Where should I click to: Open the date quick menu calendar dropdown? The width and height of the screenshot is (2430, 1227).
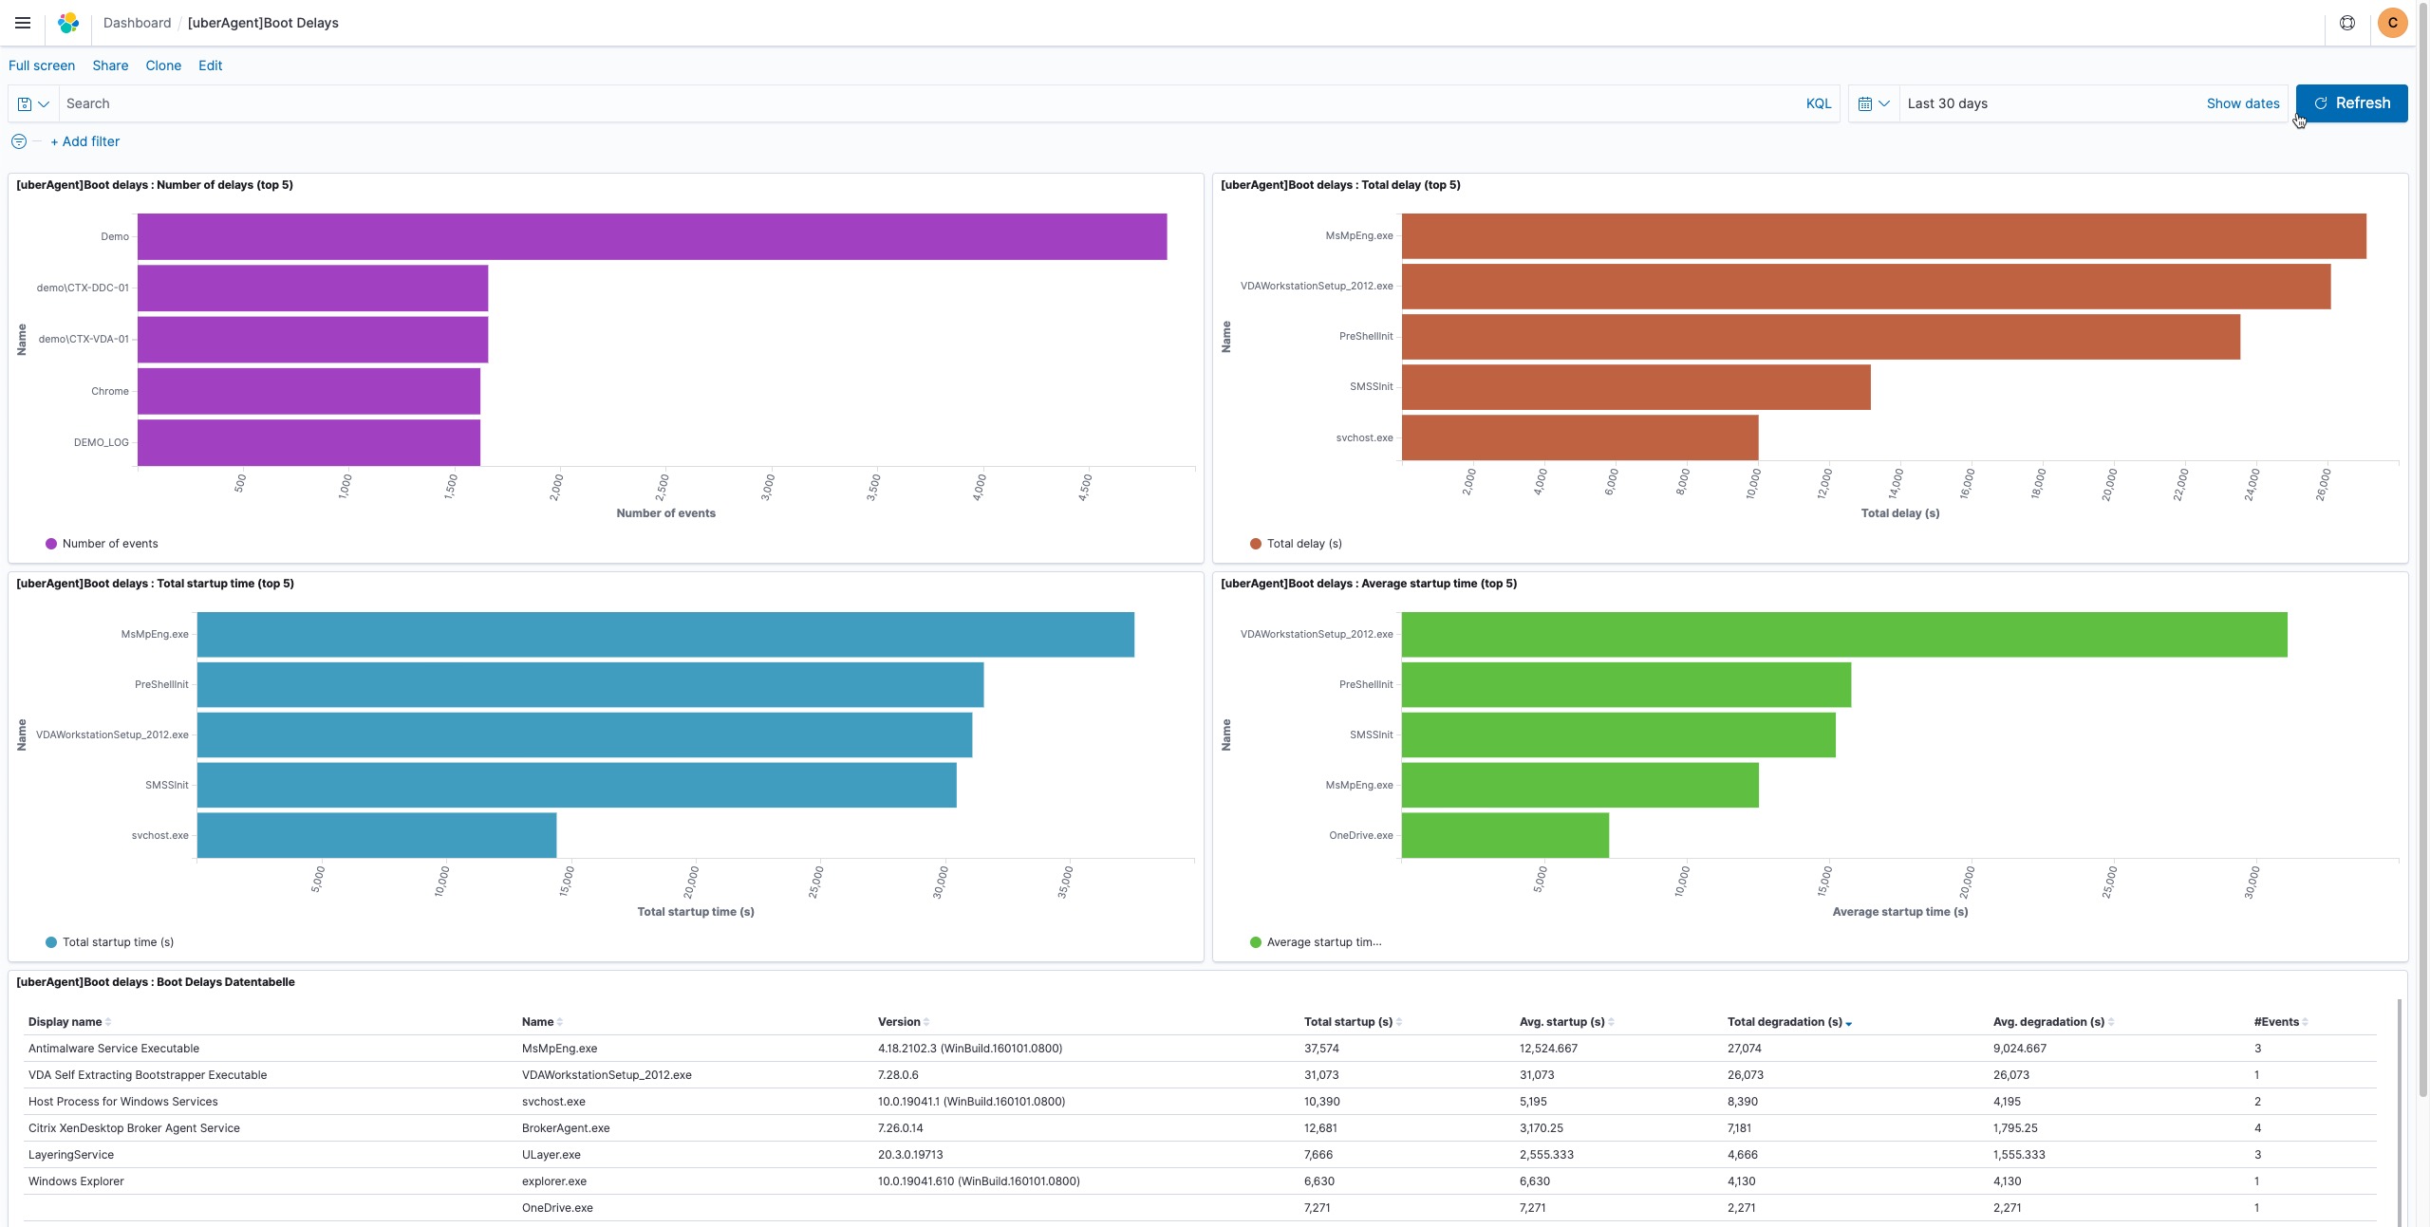coord(1873,103)
